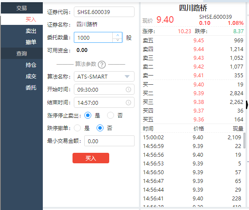Select 是 for 涨停停止卖出

[x=88, y=115]
